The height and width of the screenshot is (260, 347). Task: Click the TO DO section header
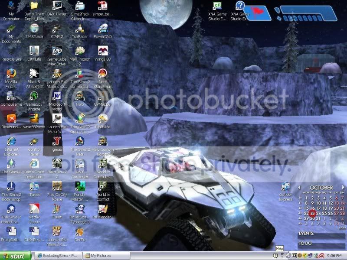(x=306, y=244)
